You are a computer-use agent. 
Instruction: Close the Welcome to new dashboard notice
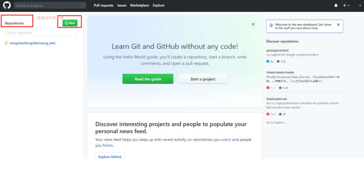pyautogui.click(x=338, y=25)
